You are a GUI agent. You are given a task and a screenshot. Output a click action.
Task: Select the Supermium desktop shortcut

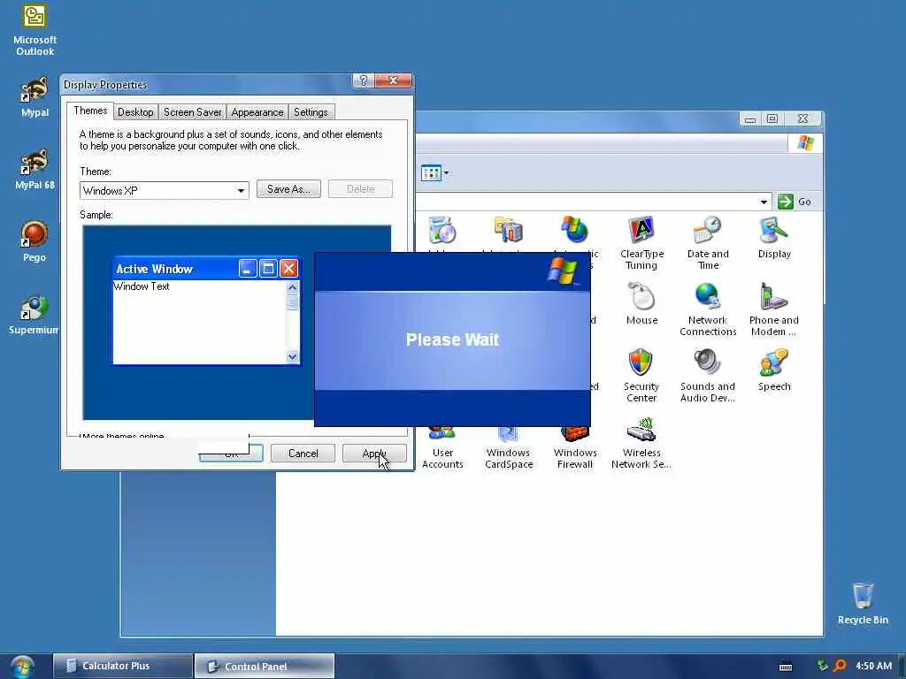(x=34, y=316)
